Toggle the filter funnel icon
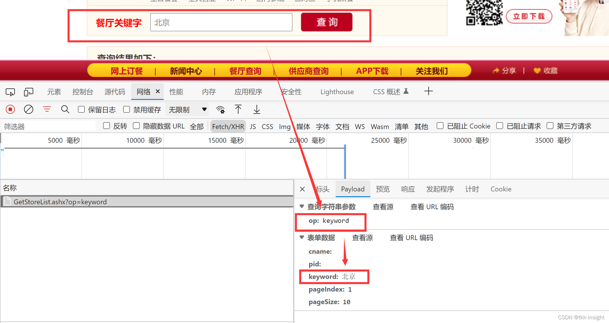 coord(47,109)
